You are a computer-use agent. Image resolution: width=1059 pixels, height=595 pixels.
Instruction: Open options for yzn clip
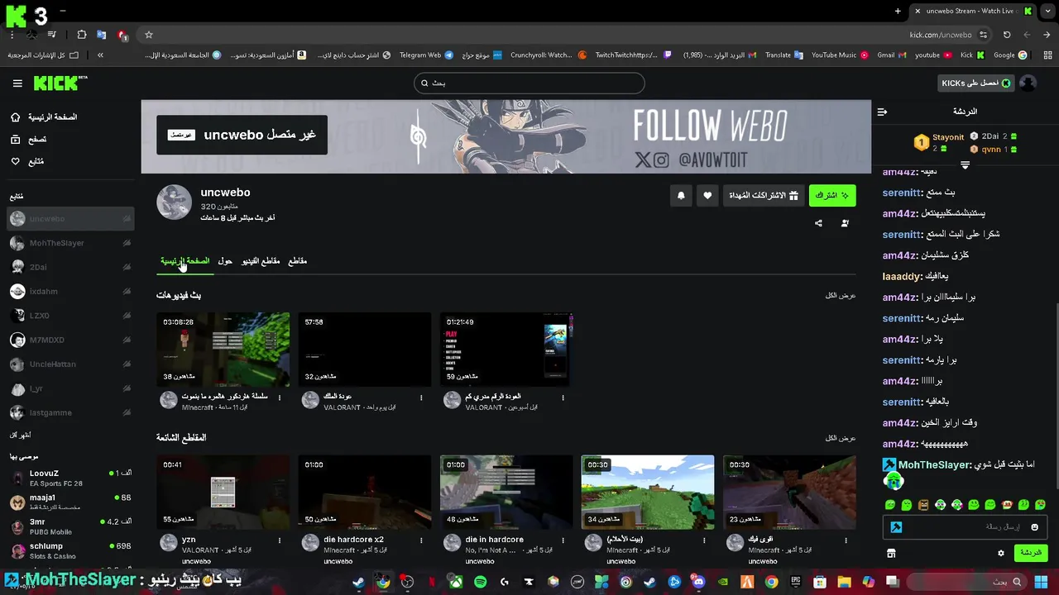click(280, 540)
